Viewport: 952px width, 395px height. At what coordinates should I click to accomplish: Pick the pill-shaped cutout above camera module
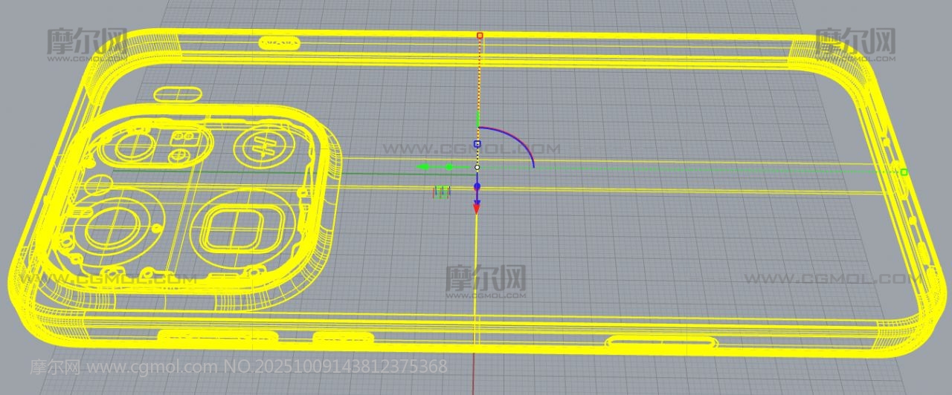pyautogui.click(x=177, y=94)
